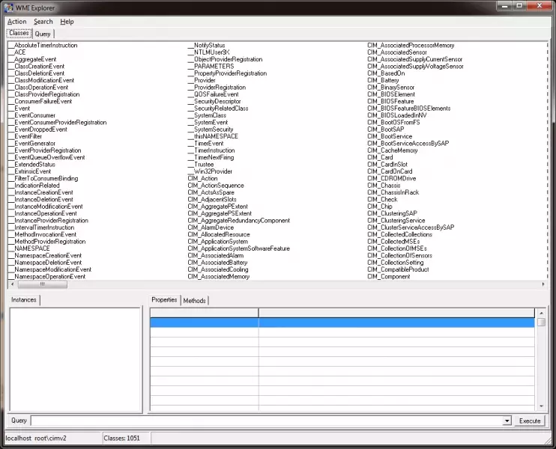Select the CIM_Chassis class
Screen dimensions: 556x449
pyautogui.click(x=384, y=186)
